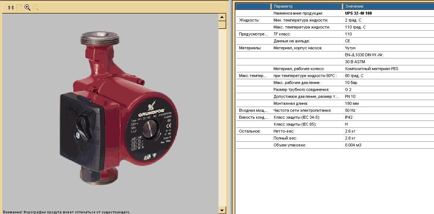The image size is (434, 214).
Task: Click the image pane scroll down arrow
Action: [x=222, y=210]
